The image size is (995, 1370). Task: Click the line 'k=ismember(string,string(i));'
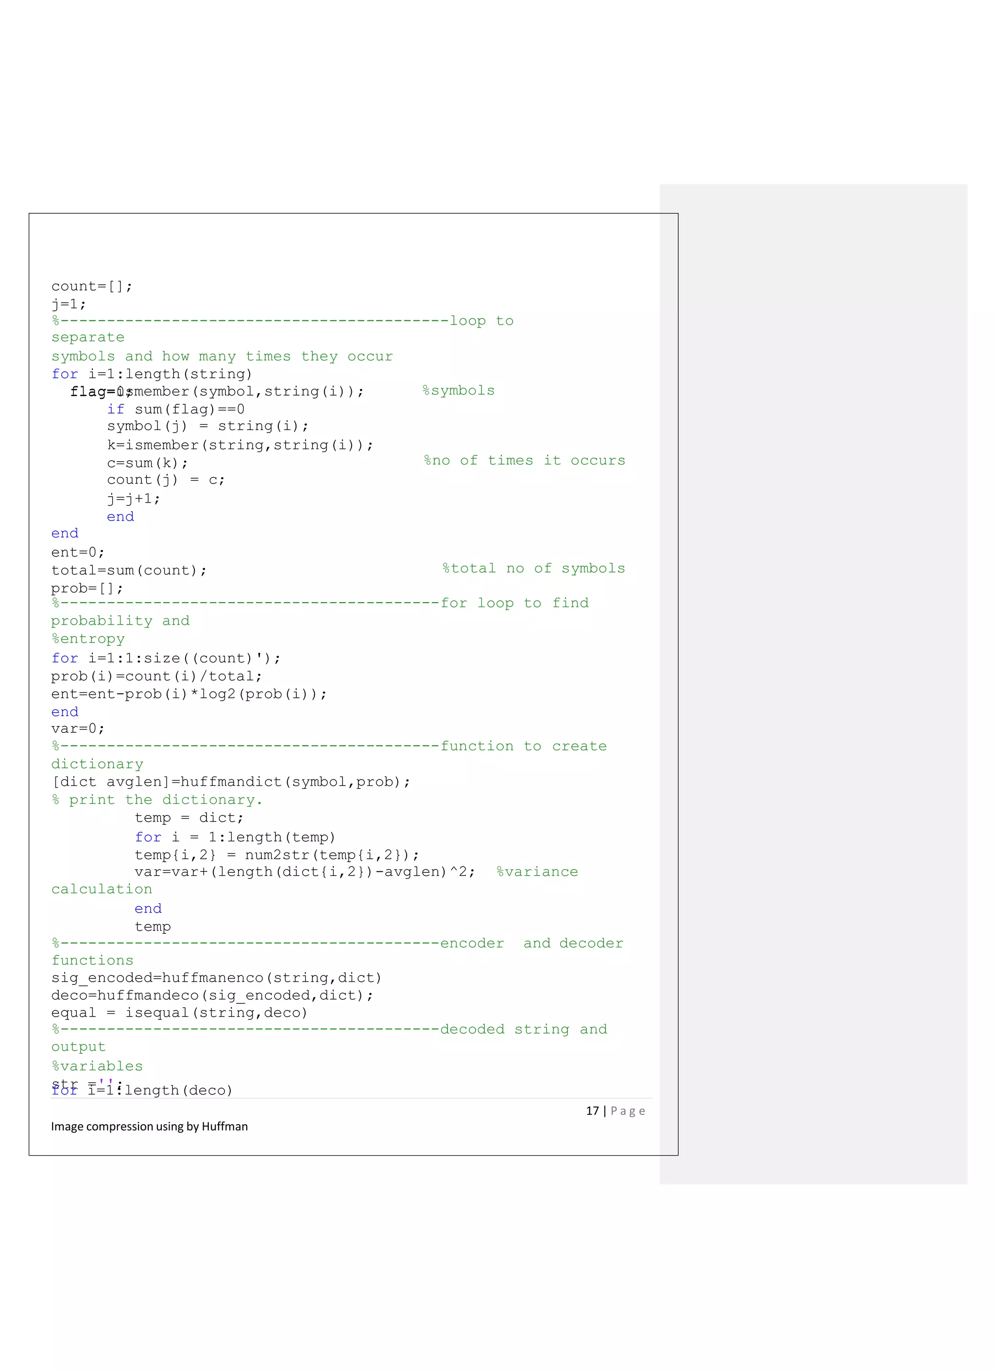240,445
